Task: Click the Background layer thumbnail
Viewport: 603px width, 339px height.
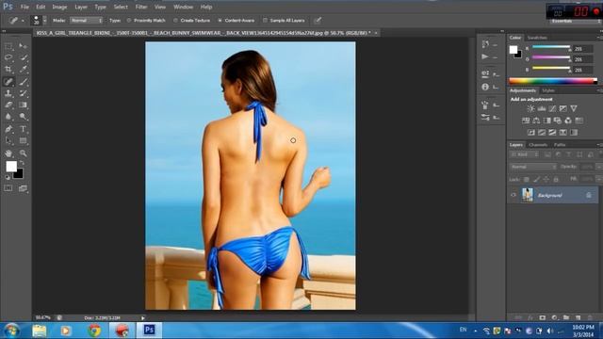Action: click(528, 195)
